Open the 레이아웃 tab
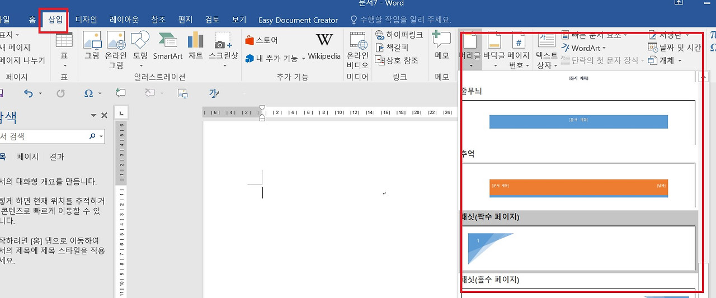 [x=124, y=20]
